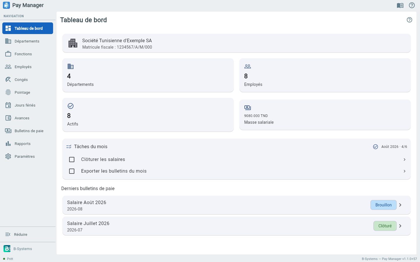The width and height of the screenshot is (420, 262).
Task: Expand the Clôturer les salaires task chevron
Action: click(405, 160)
